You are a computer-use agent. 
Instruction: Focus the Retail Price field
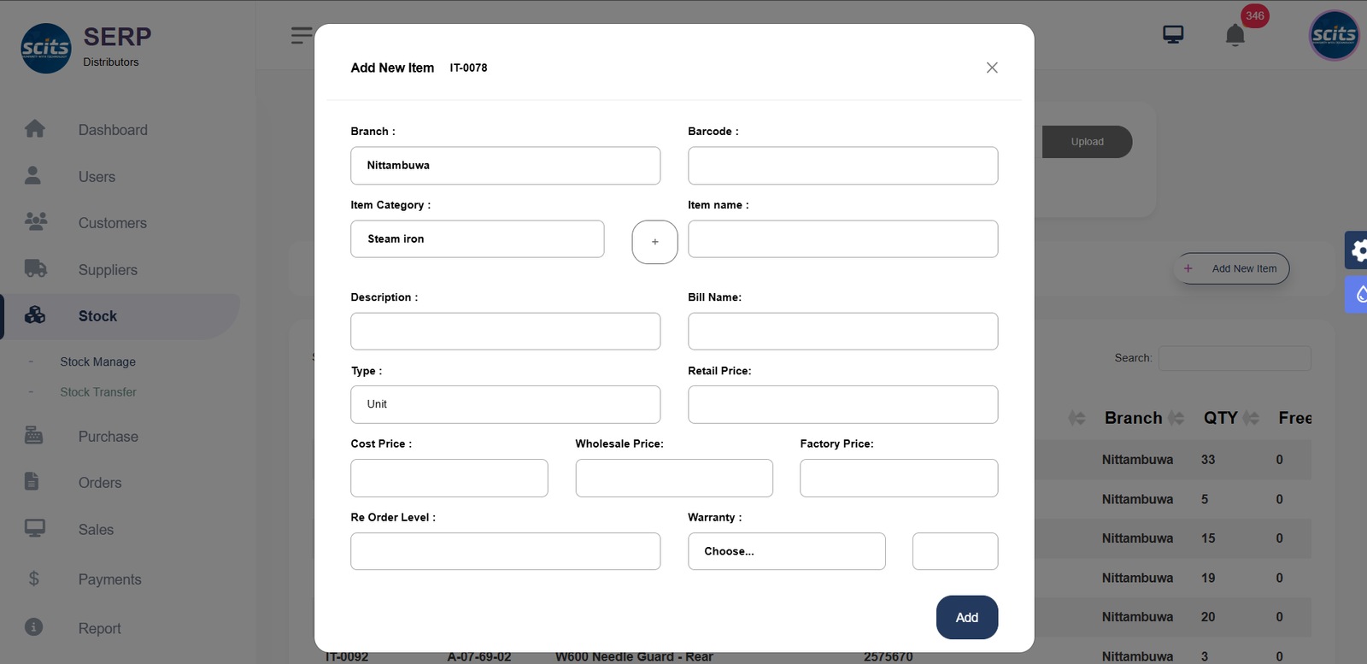coord(842,404)
